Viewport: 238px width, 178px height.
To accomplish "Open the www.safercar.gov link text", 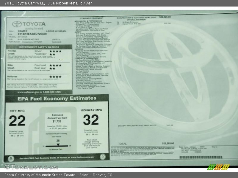I will [39, 92].
